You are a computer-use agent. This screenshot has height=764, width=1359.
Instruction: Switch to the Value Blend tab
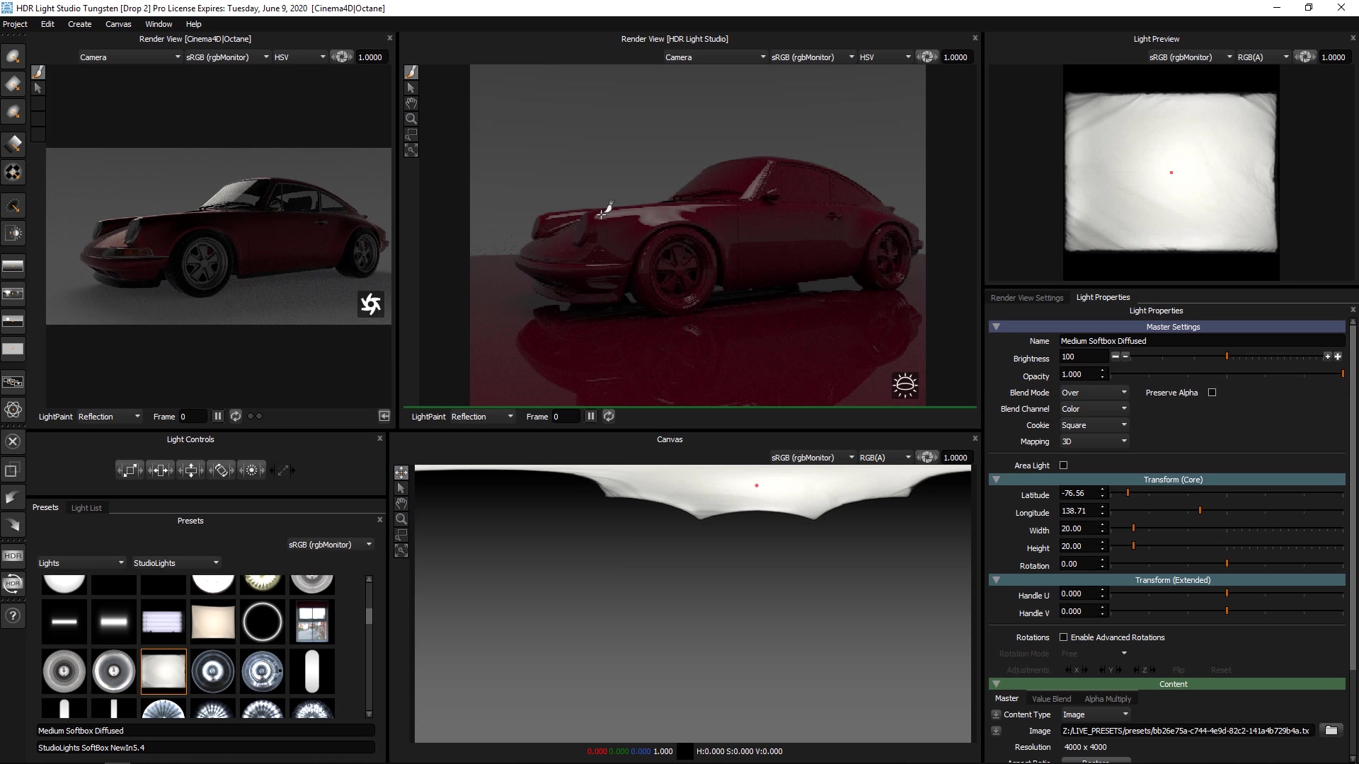[1051, 699]
